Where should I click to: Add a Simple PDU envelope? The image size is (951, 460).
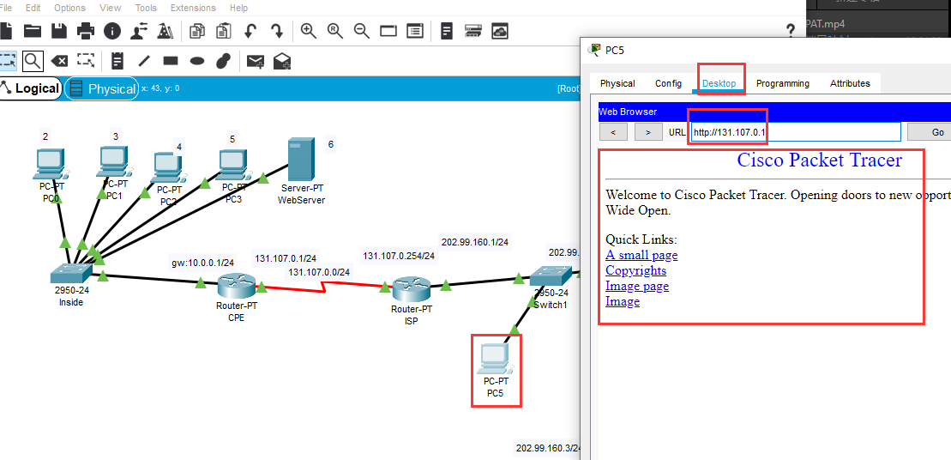[256, 61]
